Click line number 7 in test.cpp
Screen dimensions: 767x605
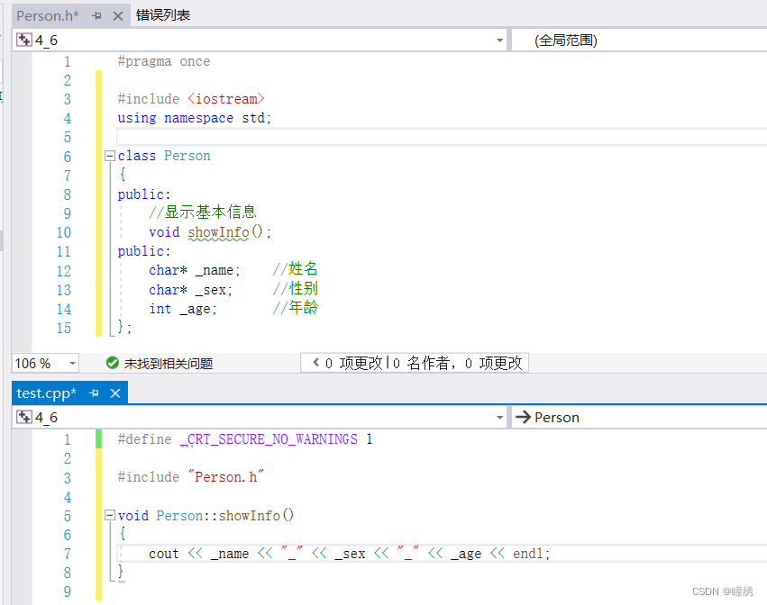[x=67, y=555]
